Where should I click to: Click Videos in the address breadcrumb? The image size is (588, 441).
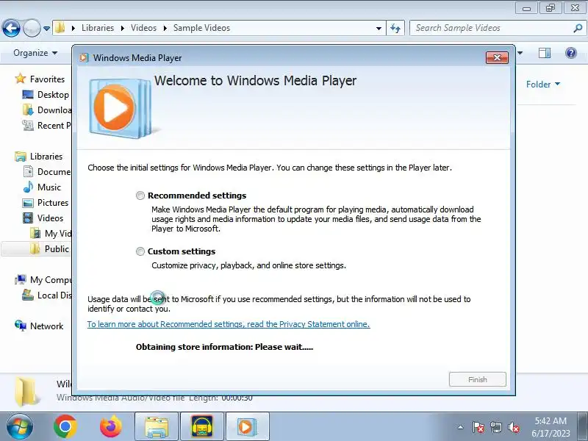click(x=143, y=28)
